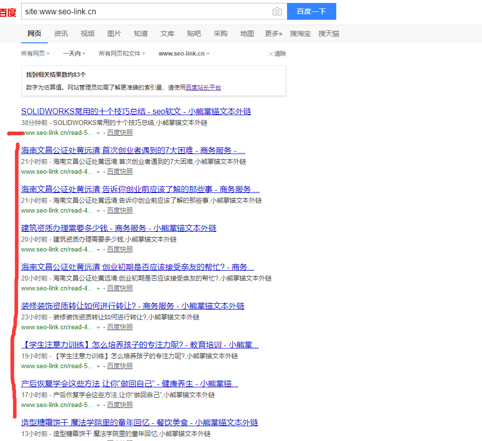Switch to the 资讯 tab
Screen dimensions: 482x441
pos(61,33)
